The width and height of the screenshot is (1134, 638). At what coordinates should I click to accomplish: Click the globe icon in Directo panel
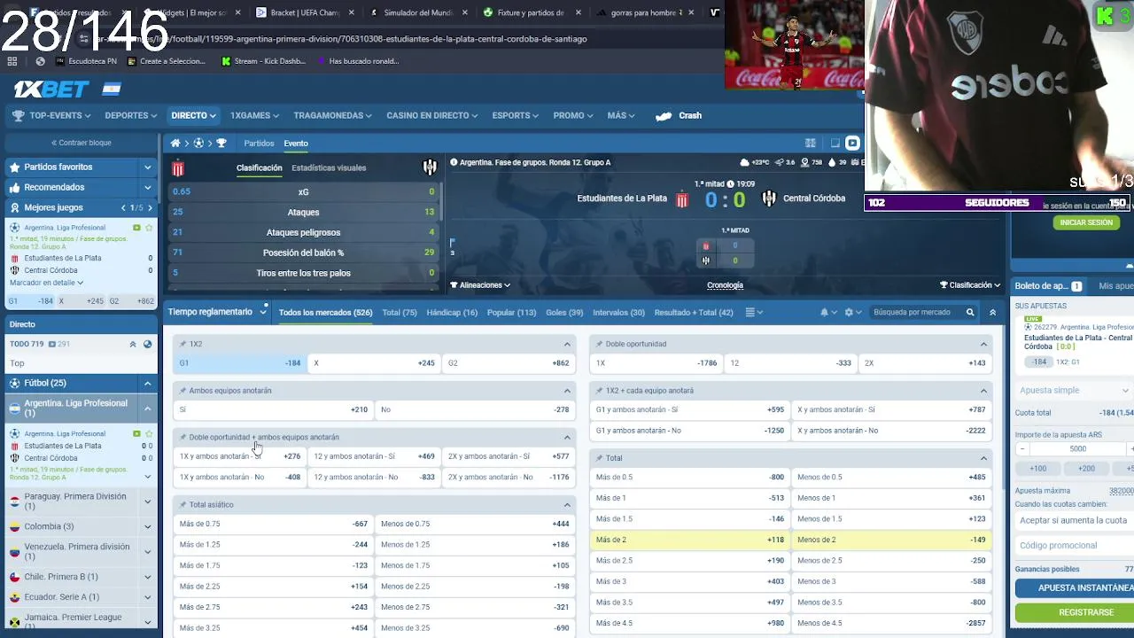click(x=147, y=344)
